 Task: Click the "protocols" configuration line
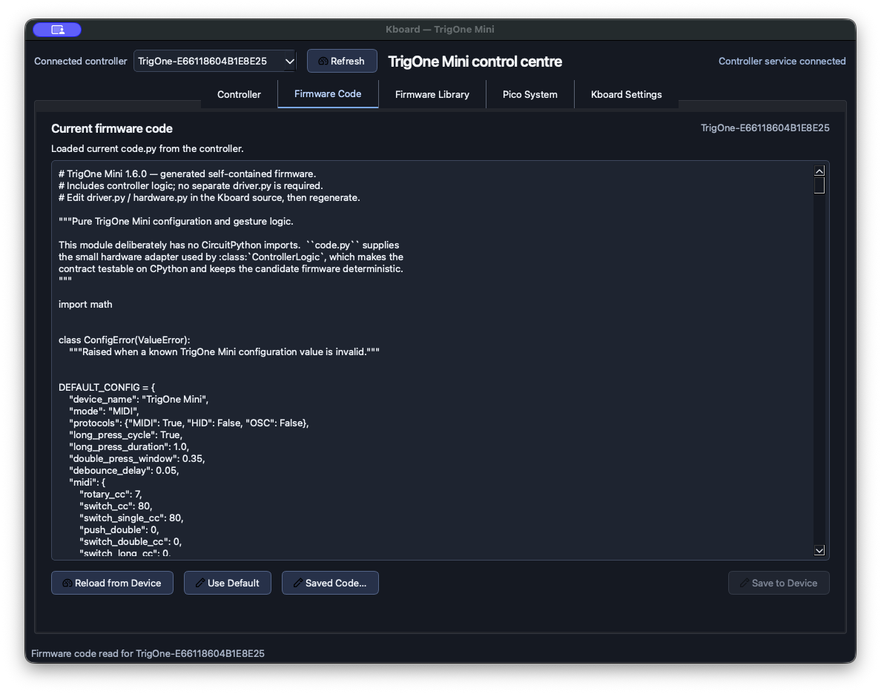[x=189, y=423]
